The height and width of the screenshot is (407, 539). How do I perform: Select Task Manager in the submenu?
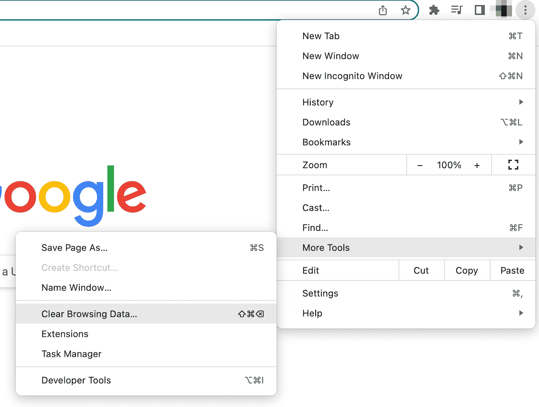(x=71, y=354)
